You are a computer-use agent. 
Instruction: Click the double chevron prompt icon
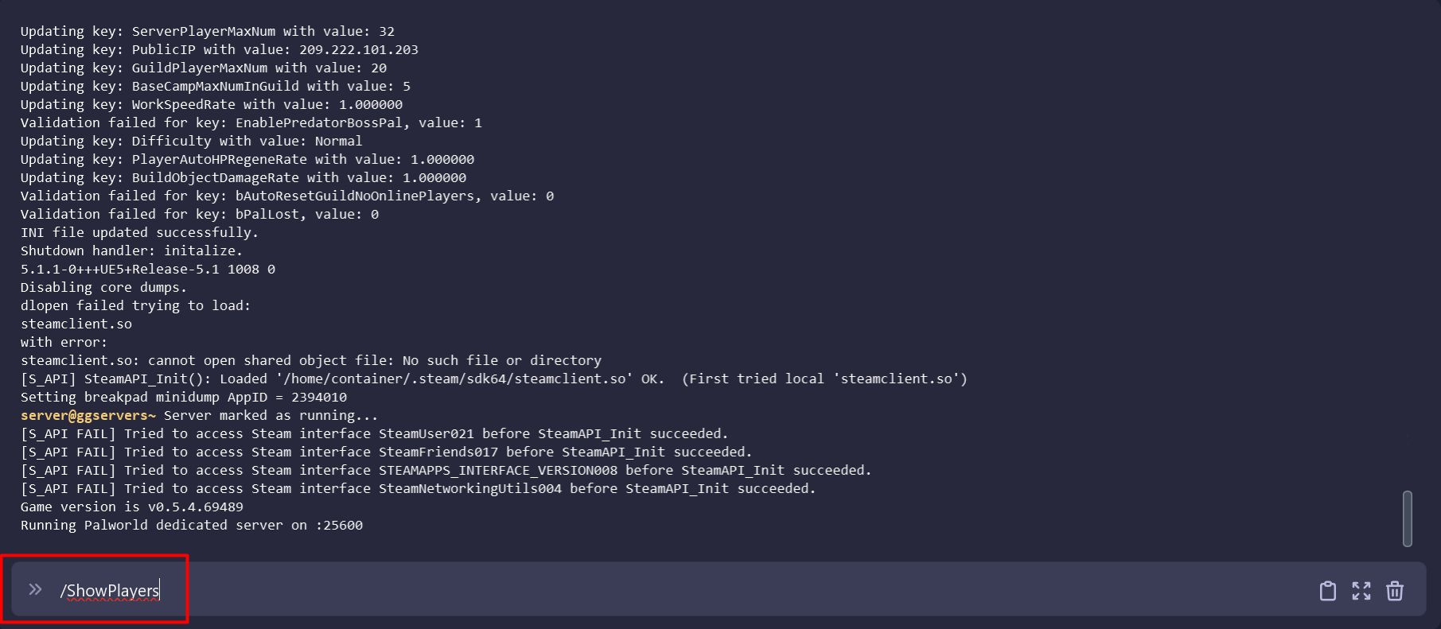click(35, 590)
